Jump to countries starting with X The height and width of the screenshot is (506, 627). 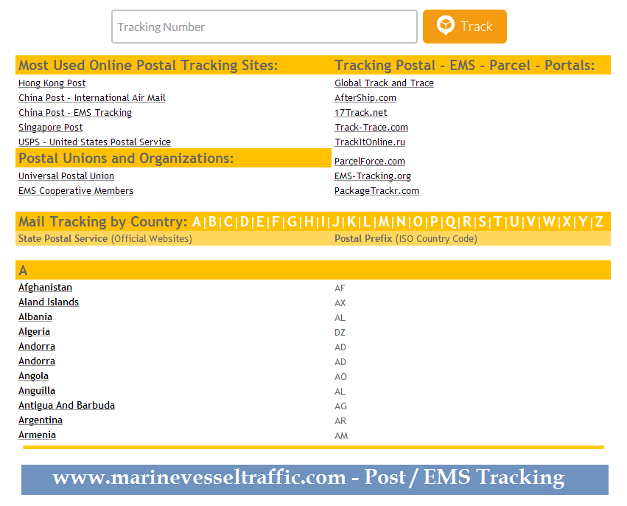pos(567,222)
